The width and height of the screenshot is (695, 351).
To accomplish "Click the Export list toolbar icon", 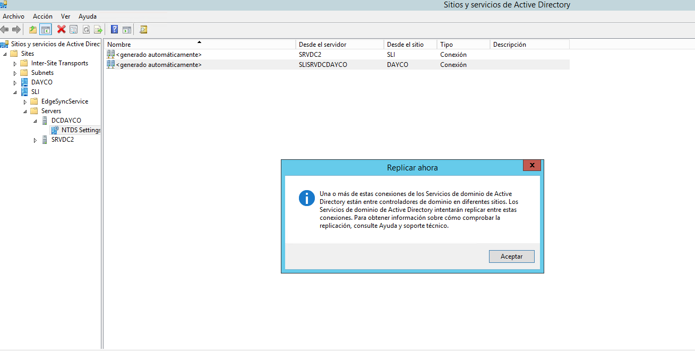I will (x=98, y=30).
